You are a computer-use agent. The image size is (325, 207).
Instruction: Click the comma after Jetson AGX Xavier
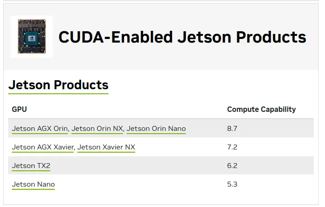point(75,149)
